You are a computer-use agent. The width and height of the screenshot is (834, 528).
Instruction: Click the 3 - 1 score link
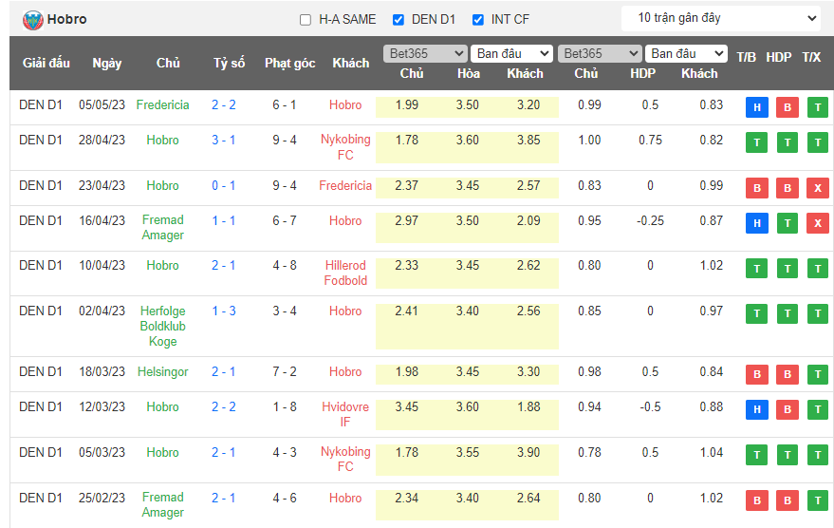224,140
